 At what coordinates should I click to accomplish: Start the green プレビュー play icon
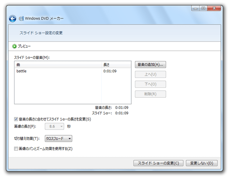pyautogui.click(x=14, y=46)
